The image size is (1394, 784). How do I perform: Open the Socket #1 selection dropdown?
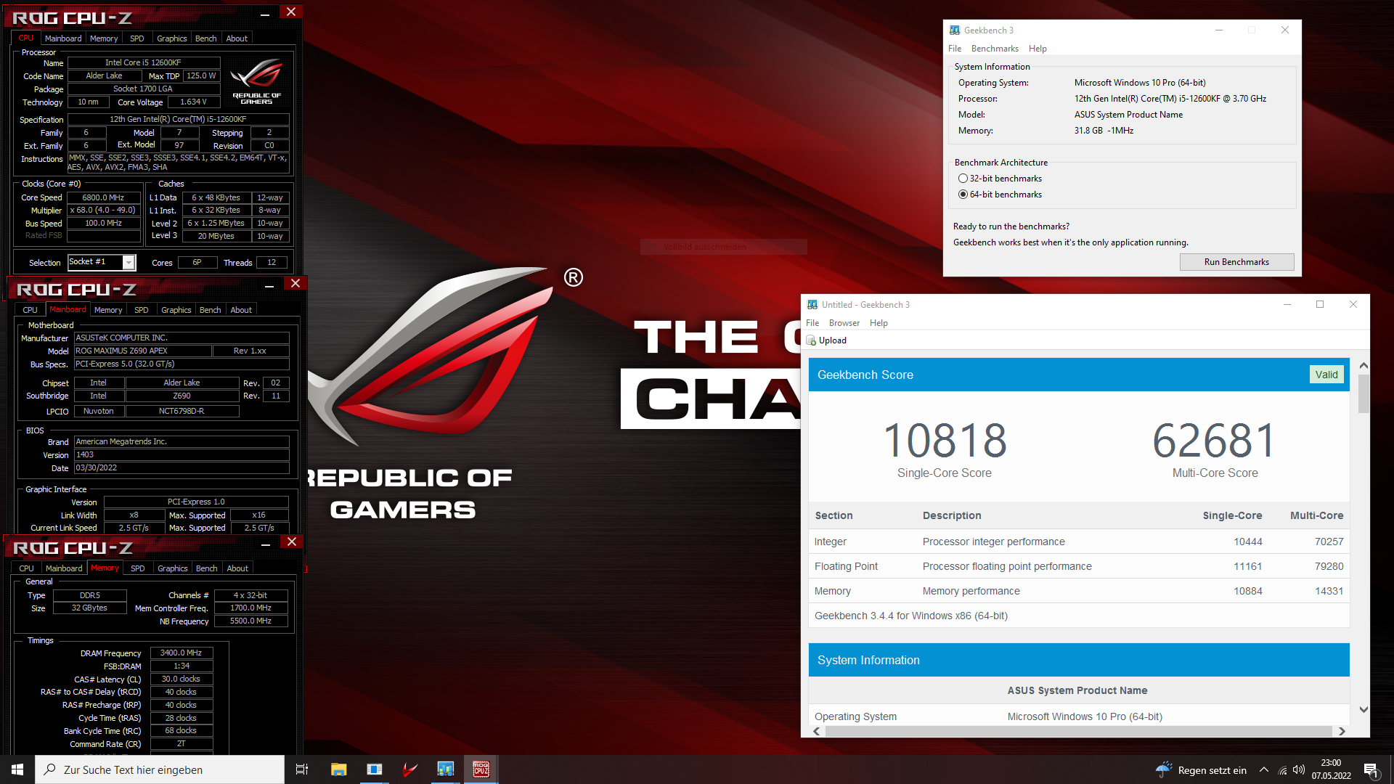129,262
